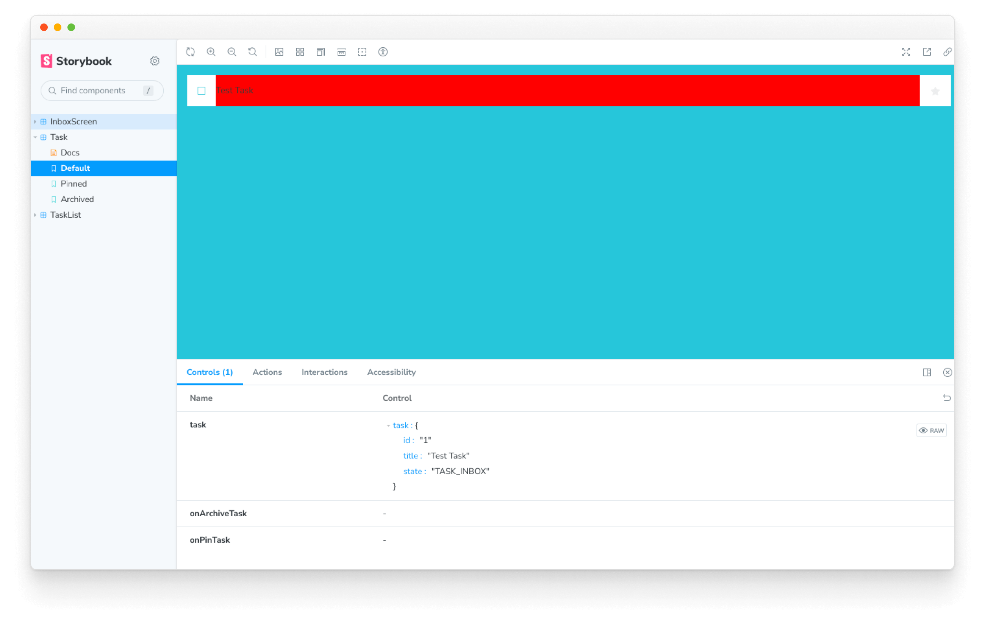Viewport: 985px width, 623px height.
Task: Select the Accessibility tab in bottom panel
Action: coord(392,372)
